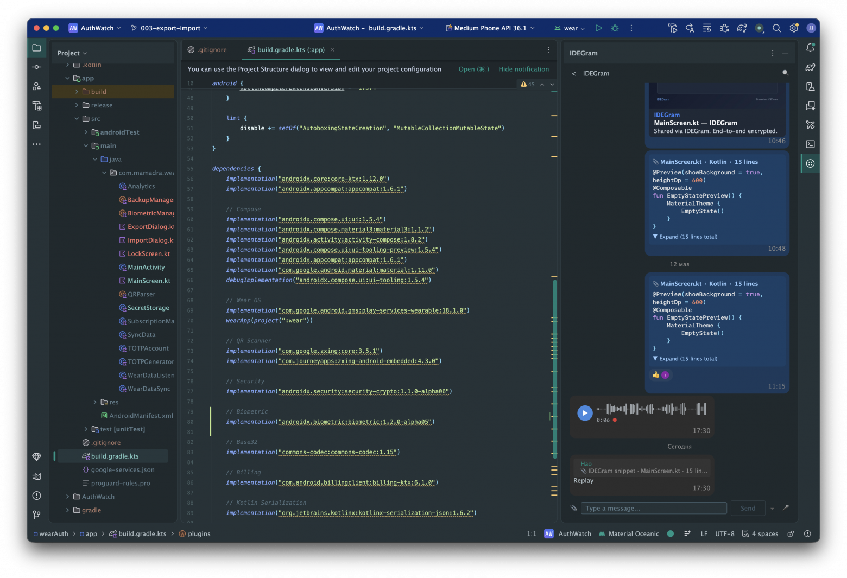Open Terminal-style console icon in right sidebar
Screen dimensions: 847x578
click(x=810, y=144)
